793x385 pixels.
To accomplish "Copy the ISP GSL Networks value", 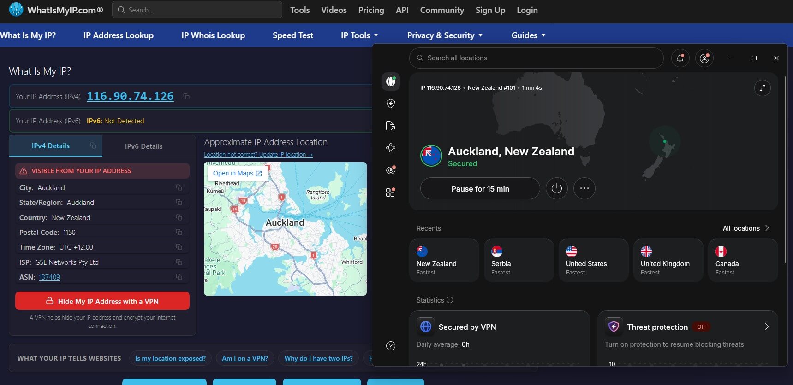I will point(179,262).
